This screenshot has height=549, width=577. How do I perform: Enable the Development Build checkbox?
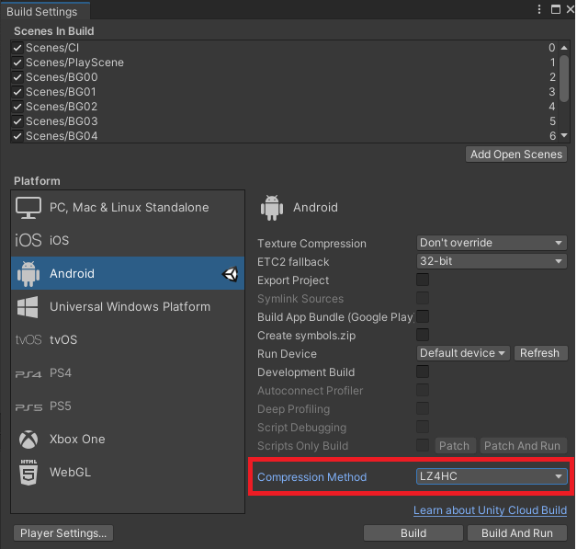423,372
